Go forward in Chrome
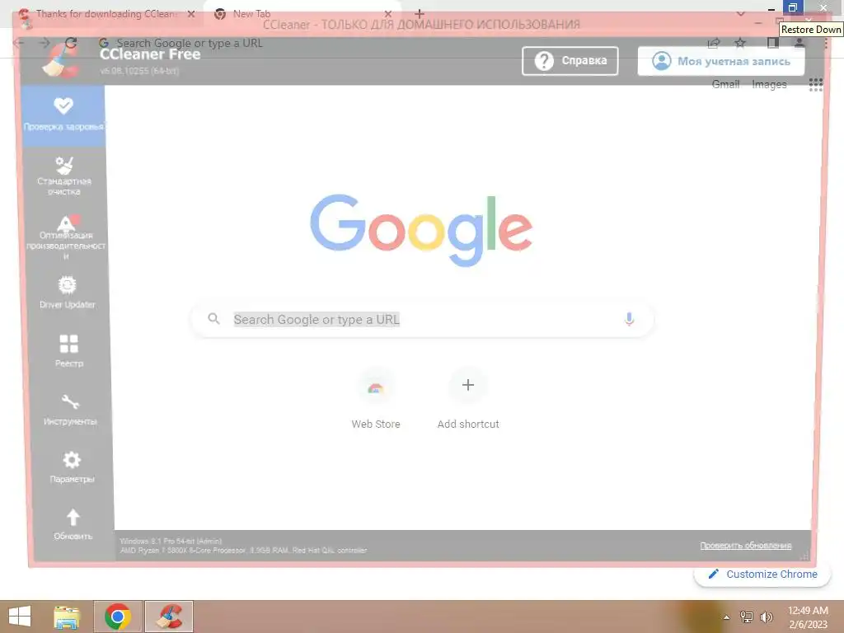844x633 pixels. (x=45, y=43)
